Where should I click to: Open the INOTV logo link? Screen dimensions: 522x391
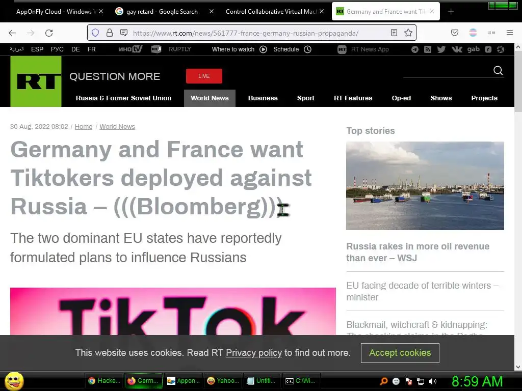(130, 49)
